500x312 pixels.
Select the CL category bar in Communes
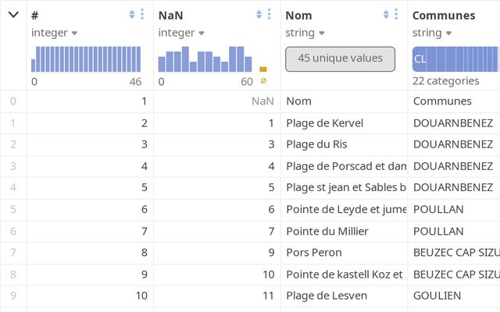(x=455, y=59)
